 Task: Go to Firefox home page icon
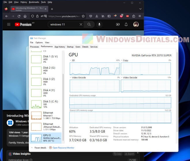25,16
